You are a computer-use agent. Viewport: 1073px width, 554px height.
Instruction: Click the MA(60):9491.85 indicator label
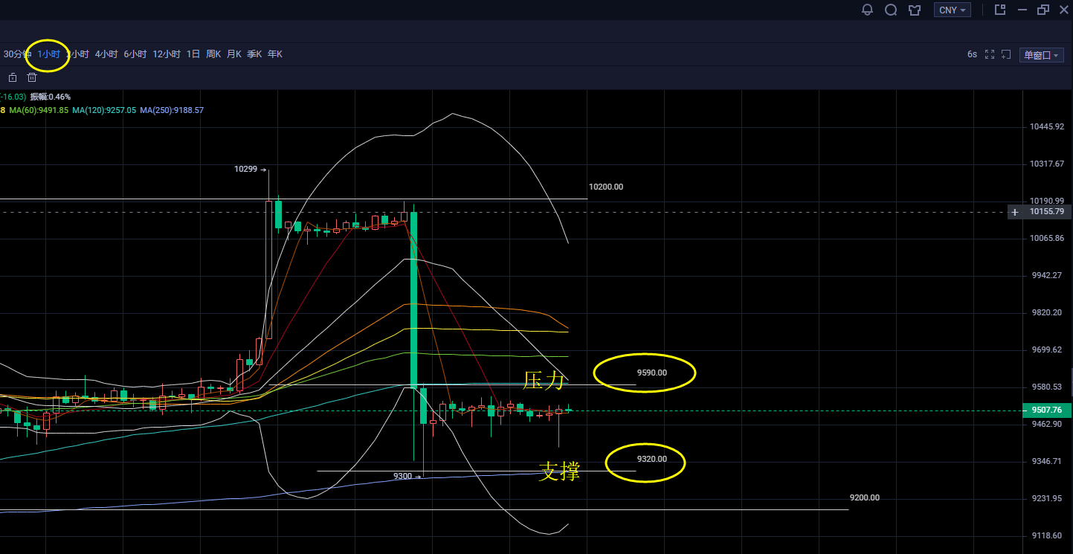pos(39,110)
